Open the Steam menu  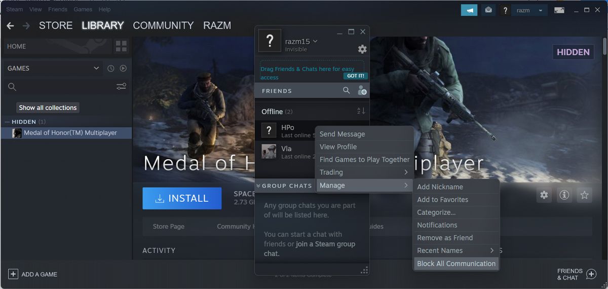click(x=14, y=9)
